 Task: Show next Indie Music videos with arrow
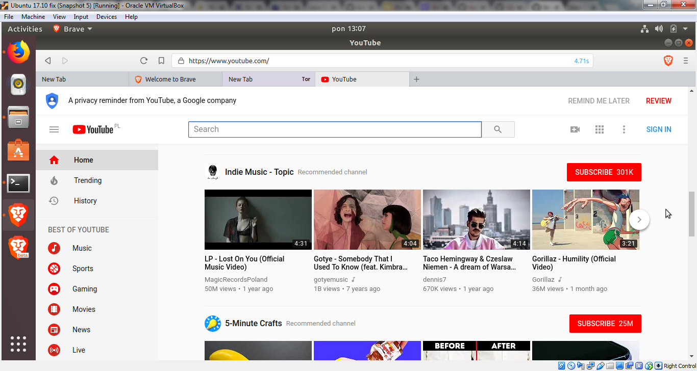click(x=639, y=220)
